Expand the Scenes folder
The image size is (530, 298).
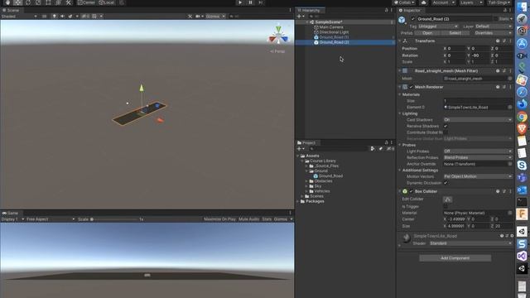[x=302, y=196]
